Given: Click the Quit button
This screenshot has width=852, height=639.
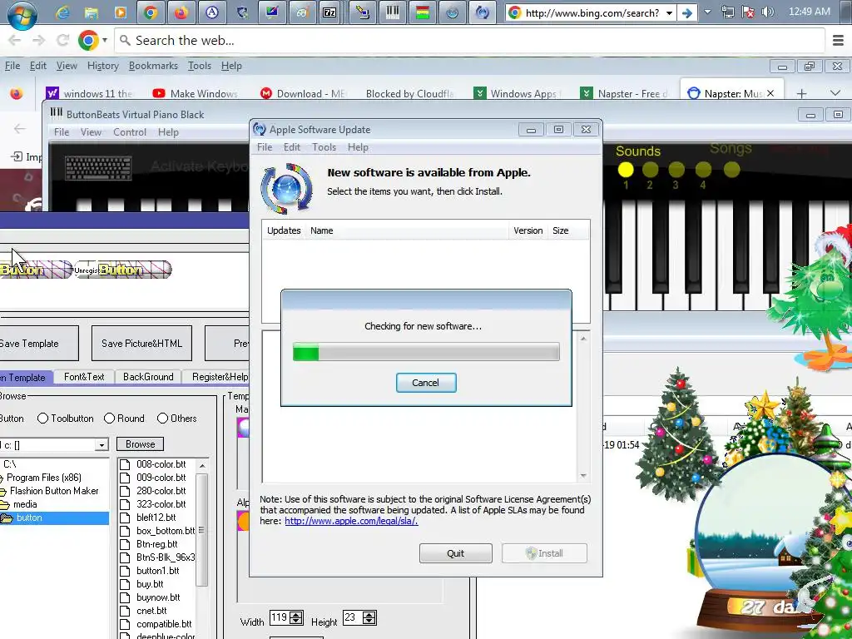Looking at the screenshot, I should pos(455,553).
